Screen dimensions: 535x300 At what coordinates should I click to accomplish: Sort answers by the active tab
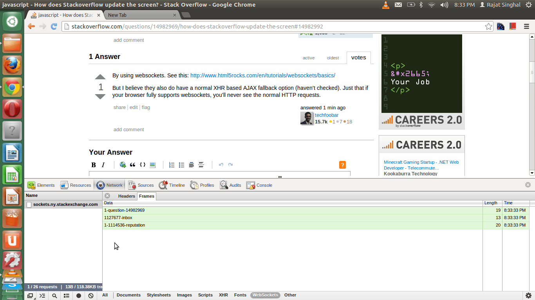309,58
